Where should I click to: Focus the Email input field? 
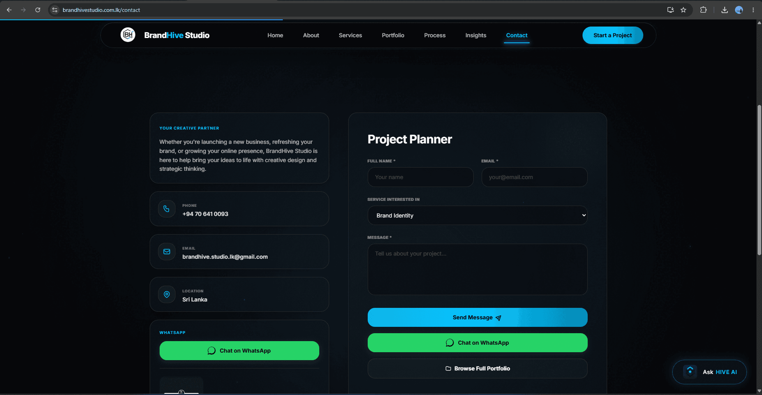[534, 177]
